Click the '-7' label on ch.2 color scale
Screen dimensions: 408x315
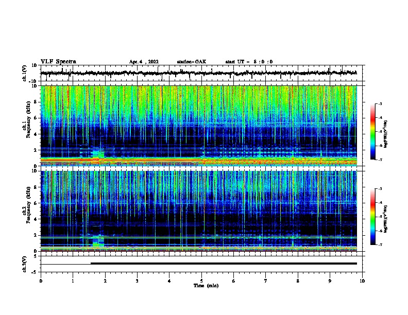click(x=380, y=244)
